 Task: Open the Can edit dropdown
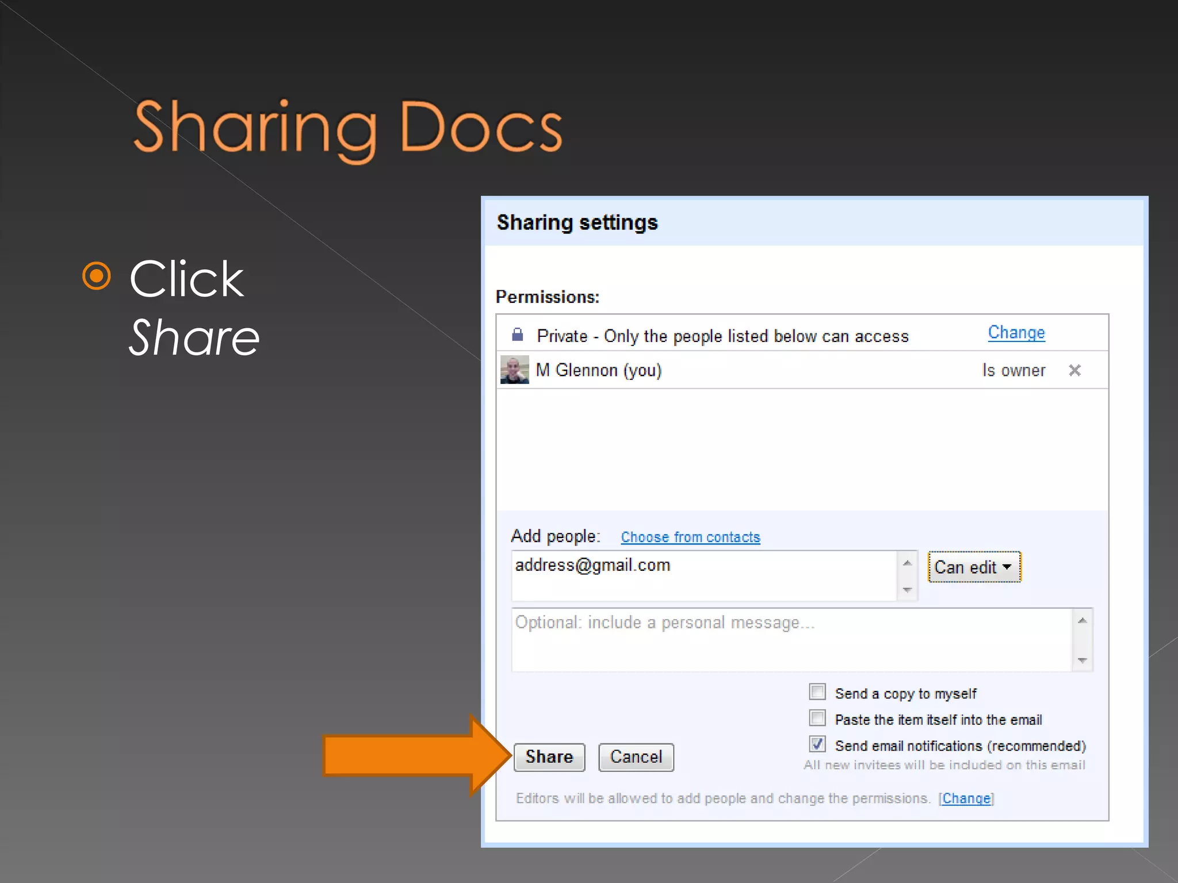click(x=974, y=567)
